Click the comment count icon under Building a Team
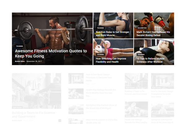This screenshot has height=124, width=186. [60, 121]
